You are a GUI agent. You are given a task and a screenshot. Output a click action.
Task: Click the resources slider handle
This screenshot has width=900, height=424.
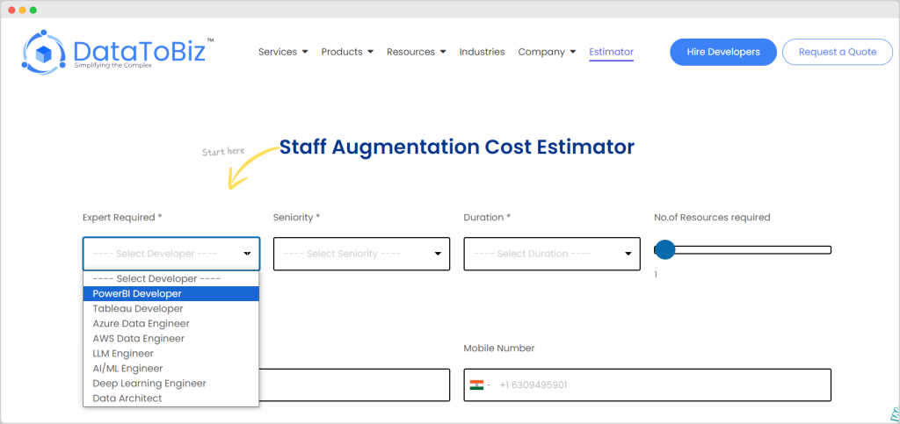665,250
